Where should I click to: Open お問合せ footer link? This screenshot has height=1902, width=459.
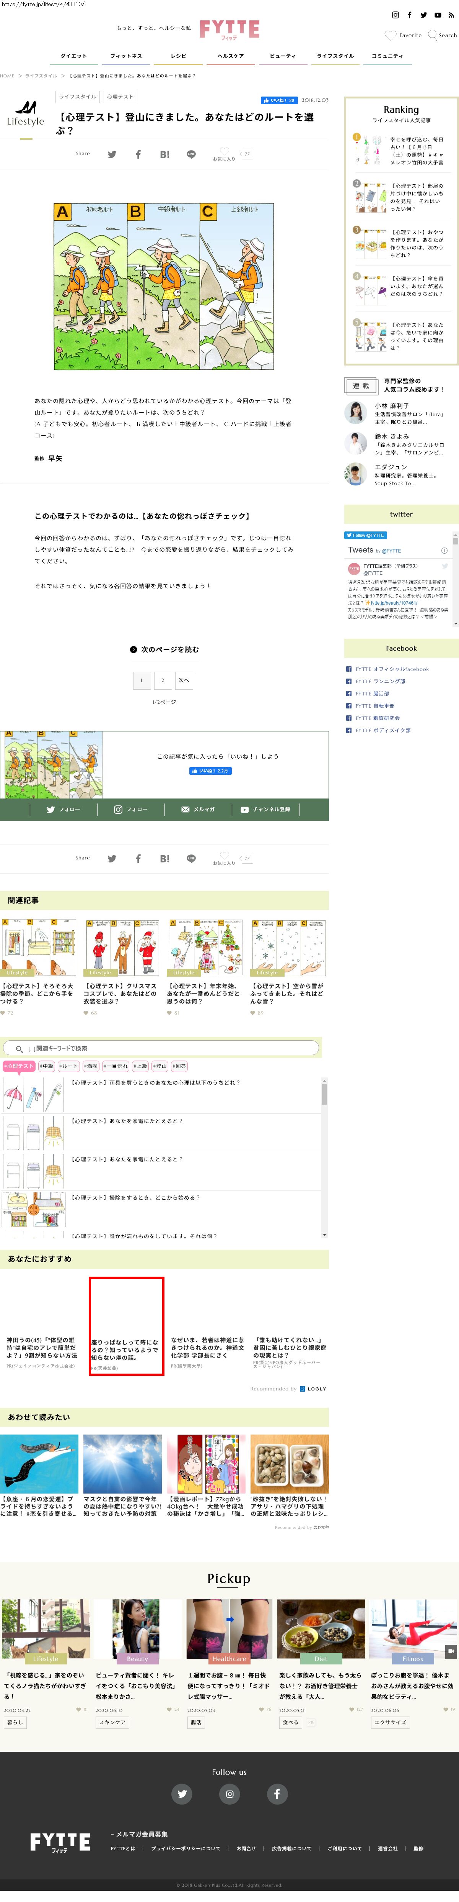click(246, 1848)
